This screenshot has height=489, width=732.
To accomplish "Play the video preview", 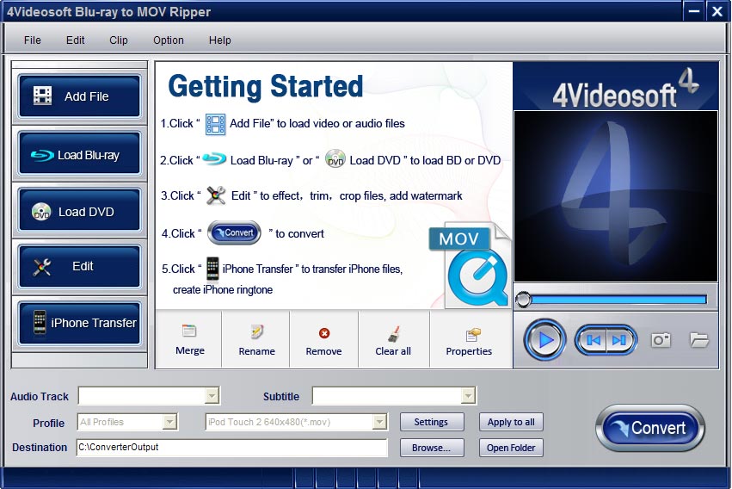I will point(544,340).
